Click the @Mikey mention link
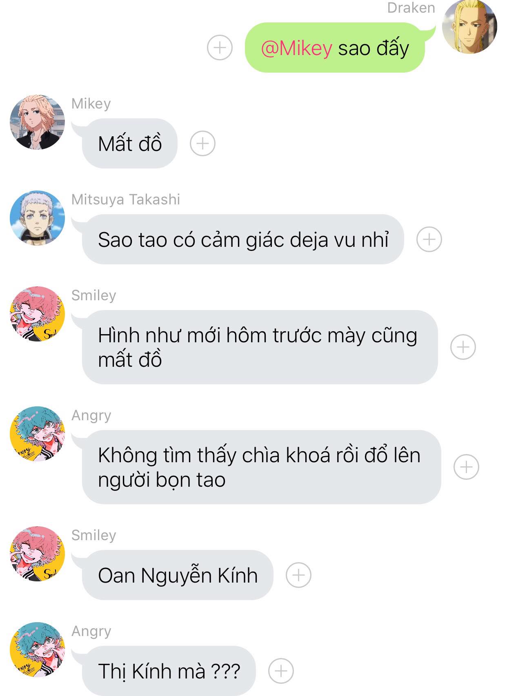 coord(296,48)
